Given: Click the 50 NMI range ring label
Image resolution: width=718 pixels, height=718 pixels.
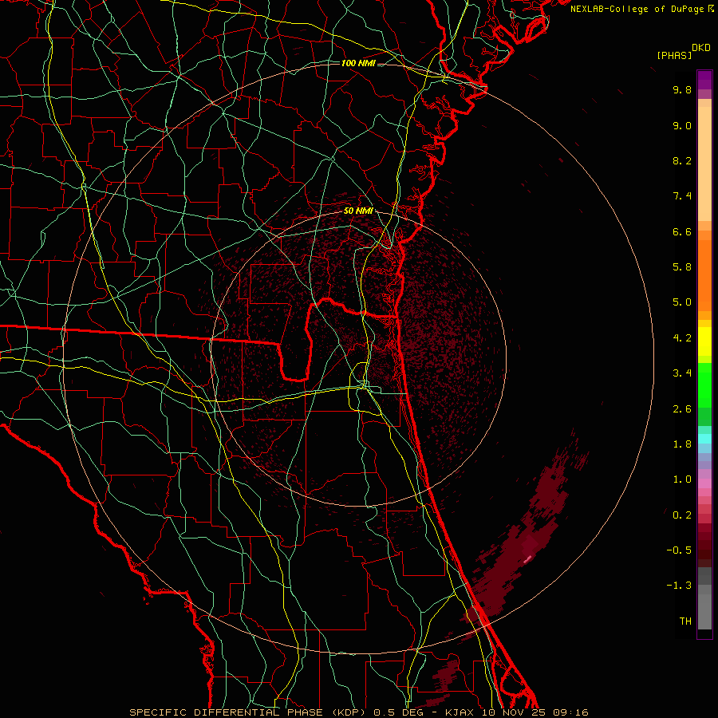Looking at the screenshot, I should click(358, 211).
